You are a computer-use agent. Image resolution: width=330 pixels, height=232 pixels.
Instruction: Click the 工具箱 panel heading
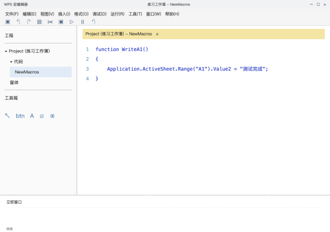(11, 98)
